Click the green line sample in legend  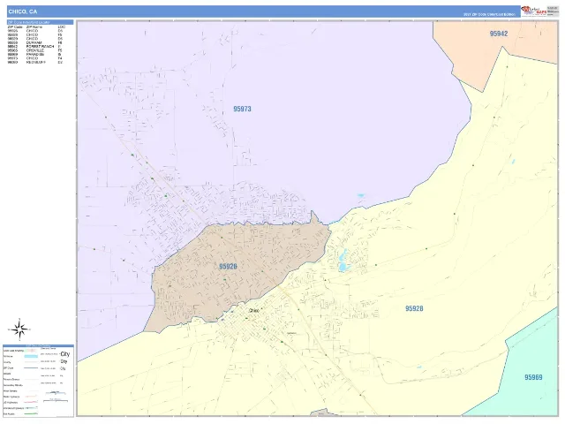click(x=31, y=414)
